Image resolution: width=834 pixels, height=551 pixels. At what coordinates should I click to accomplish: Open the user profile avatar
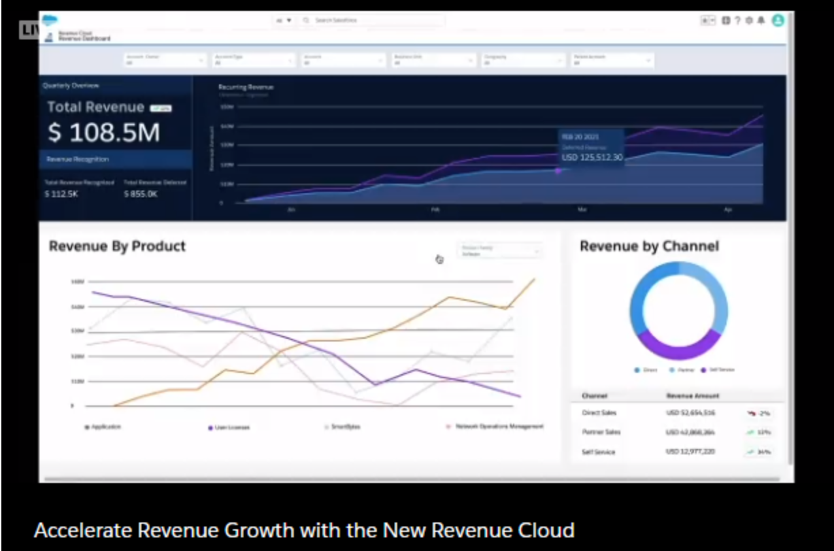[x=778, y=20]
